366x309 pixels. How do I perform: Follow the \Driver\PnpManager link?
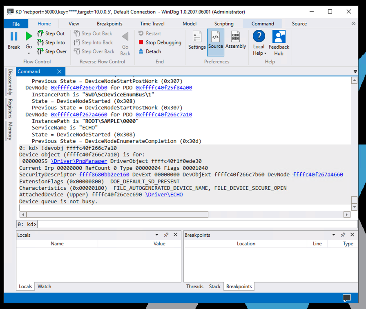click(80, 161)
